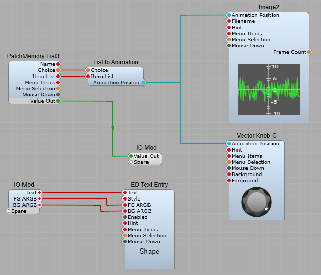Select the Background pin on Vector Knob C
This screenshot has height=275, width=321.
pyautogui.click(x=229, y=174)
